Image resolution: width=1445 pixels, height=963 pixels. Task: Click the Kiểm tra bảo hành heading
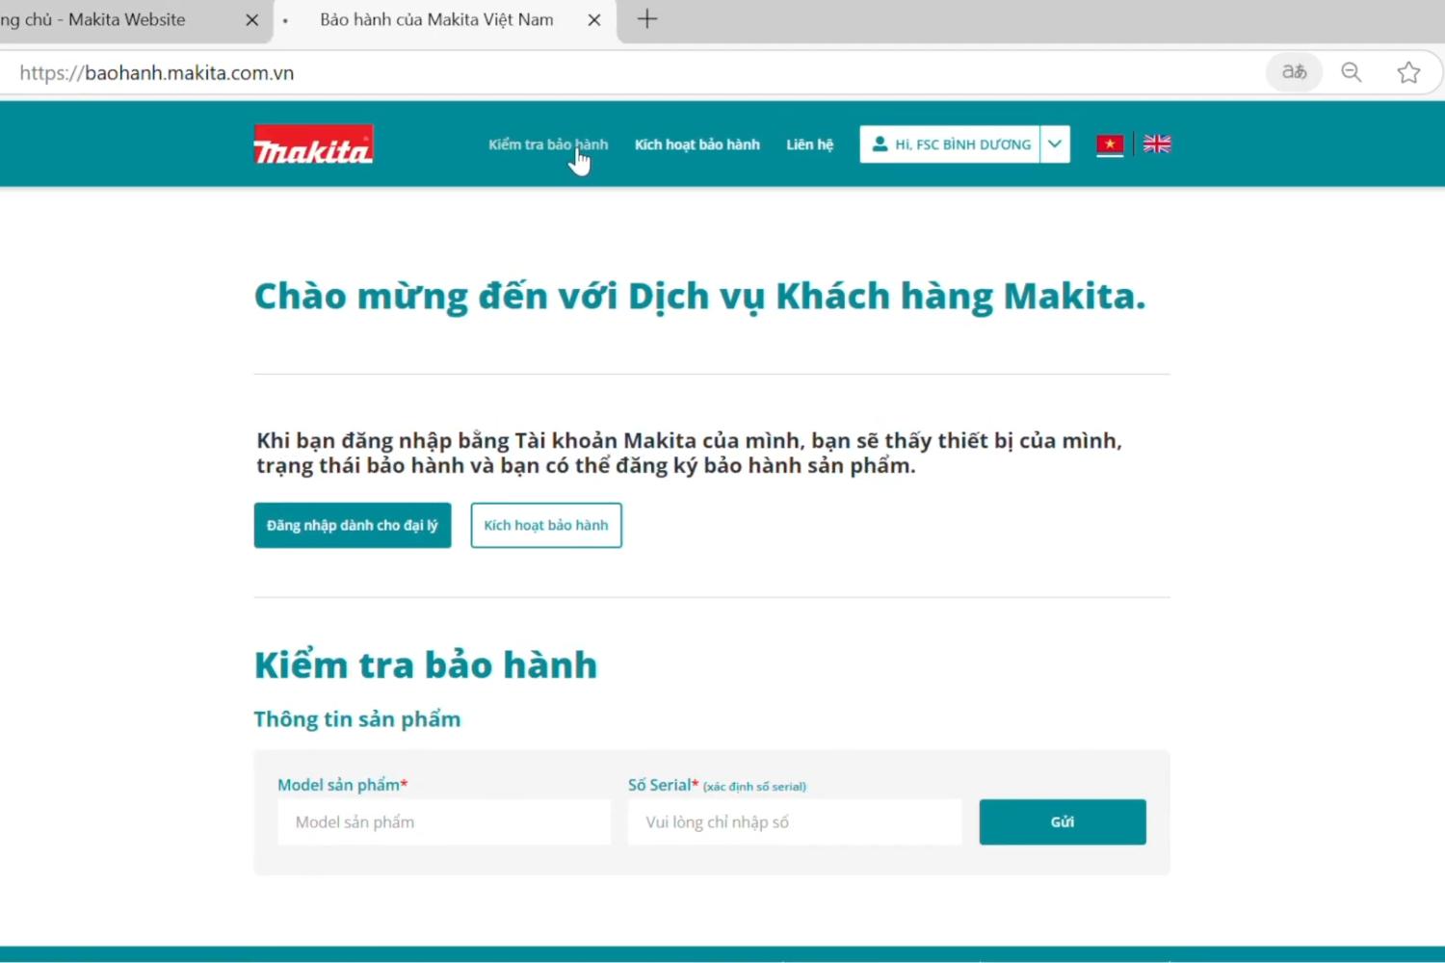point(426,665)
